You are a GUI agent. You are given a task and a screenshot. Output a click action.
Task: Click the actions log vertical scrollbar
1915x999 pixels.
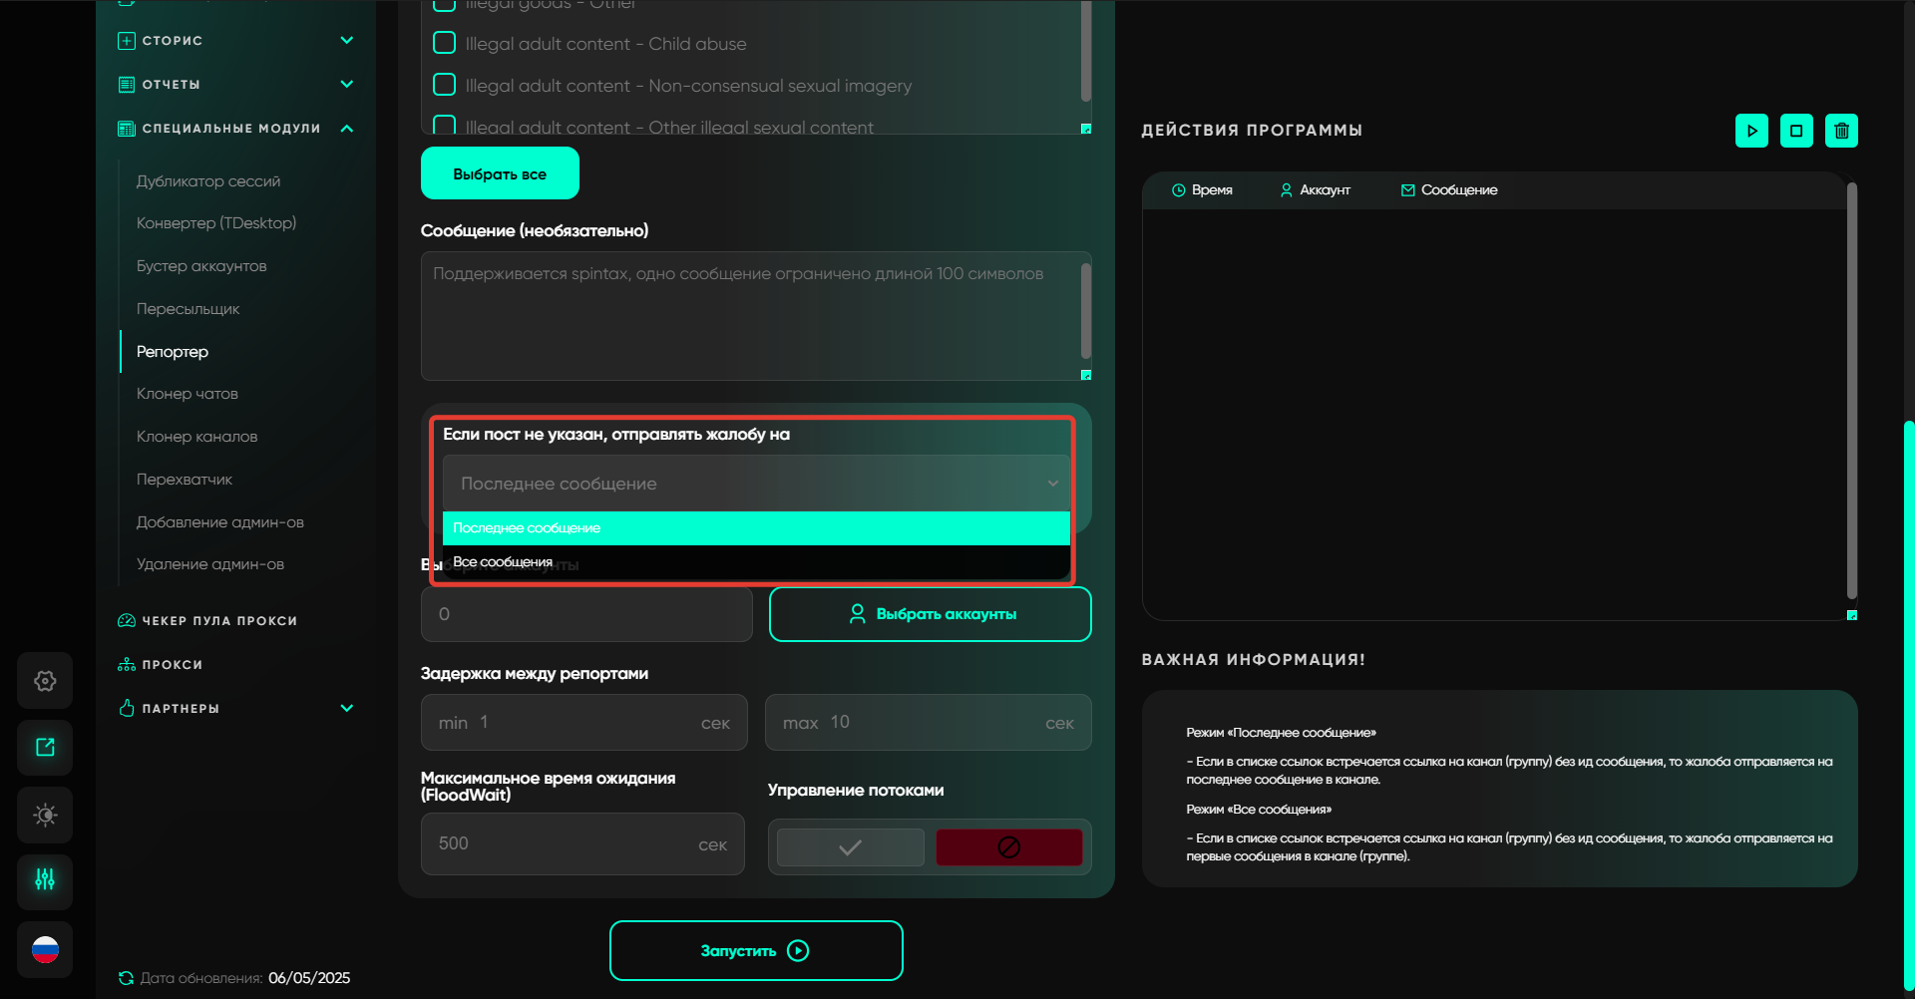[x=1851, y=389]
